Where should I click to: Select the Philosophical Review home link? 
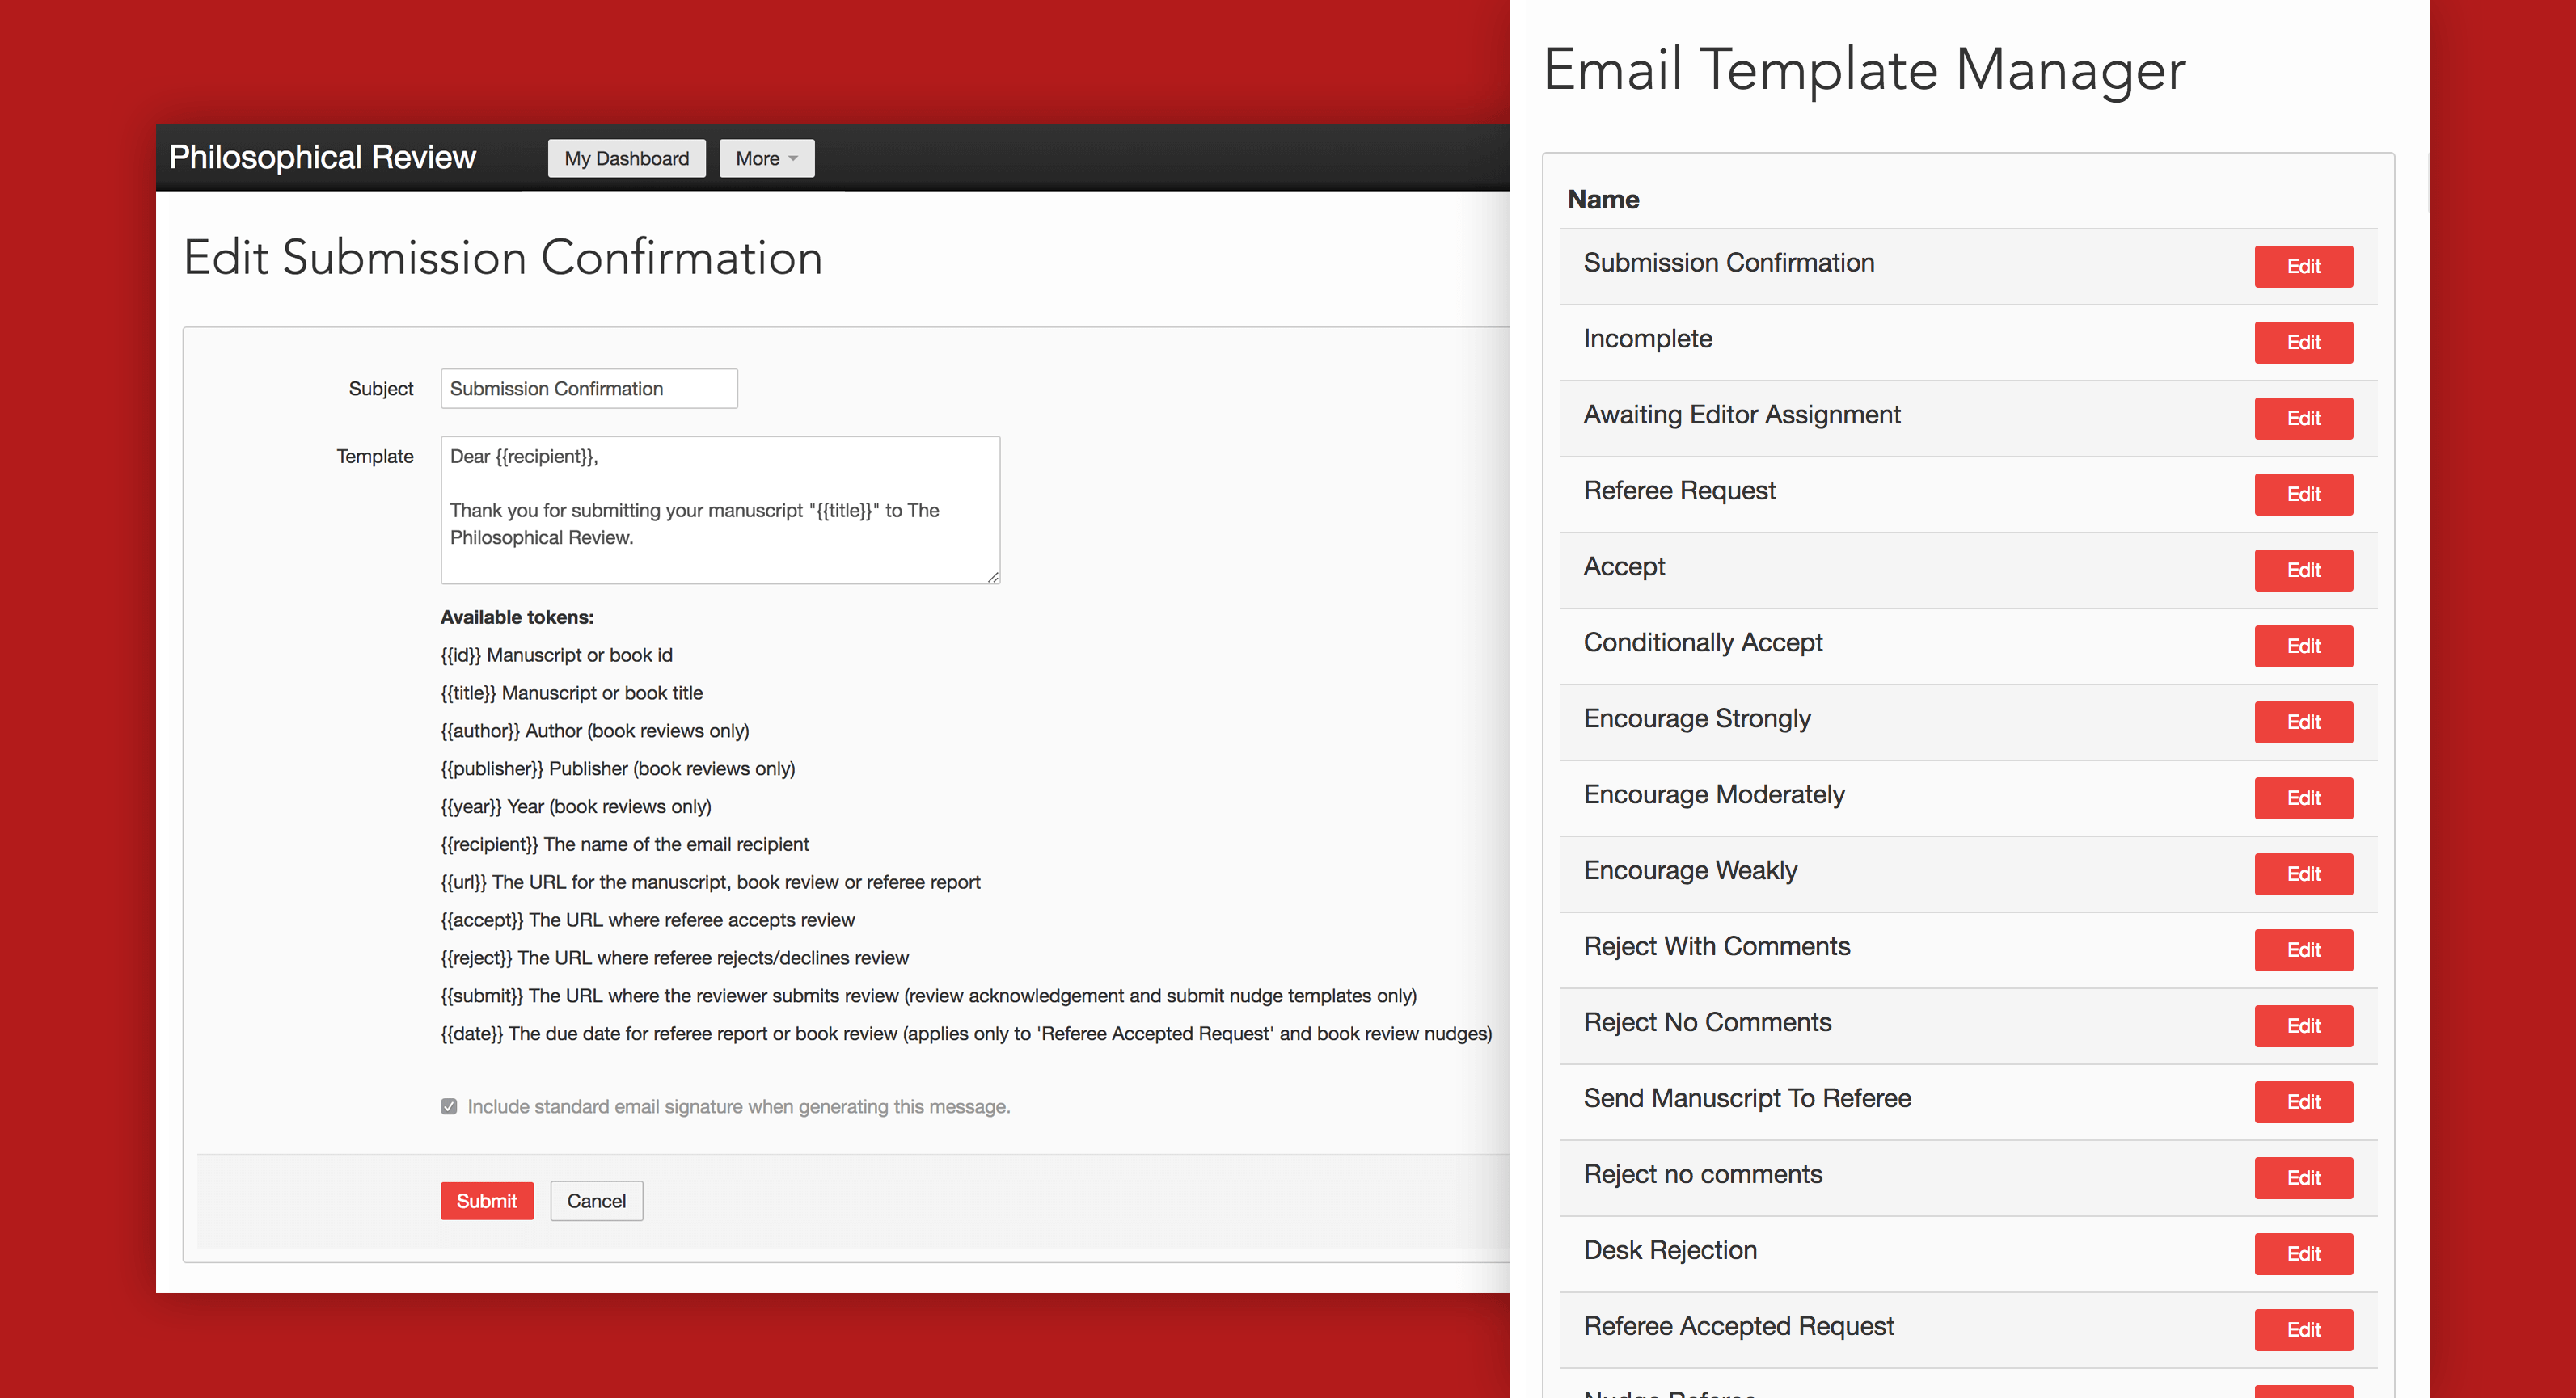(329, 158)
